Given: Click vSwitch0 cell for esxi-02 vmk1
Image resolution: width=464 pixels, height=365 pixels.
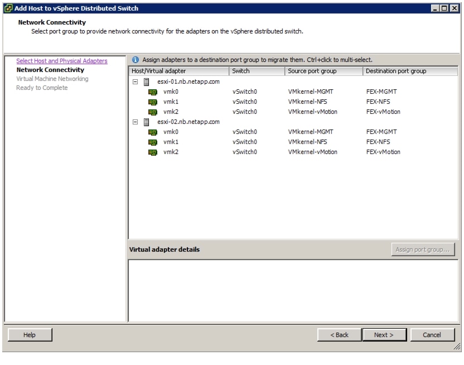Looking at the screenshot, I should (x=245, y=142).
